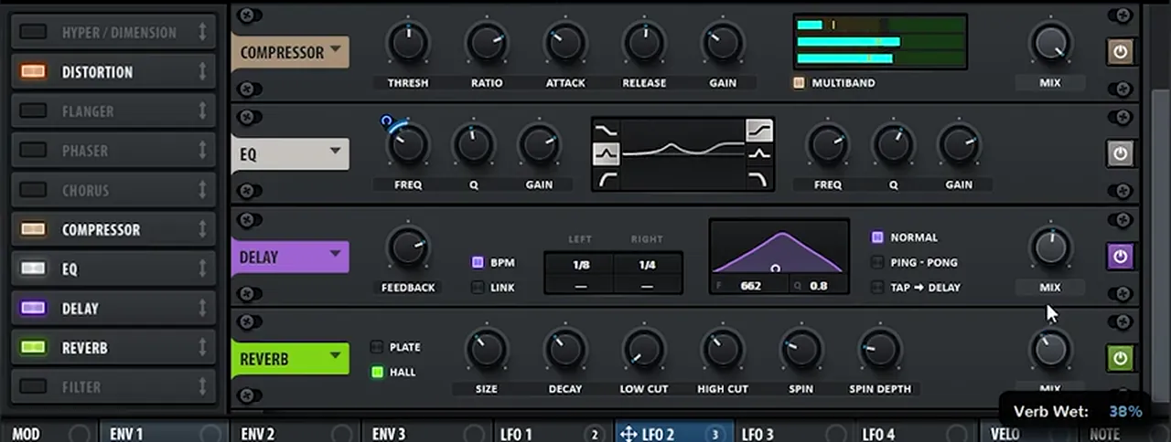The width and height of the screenshot is (1171, 442).
Task: Click the Compressor module power button
Action: (1120, 51)
